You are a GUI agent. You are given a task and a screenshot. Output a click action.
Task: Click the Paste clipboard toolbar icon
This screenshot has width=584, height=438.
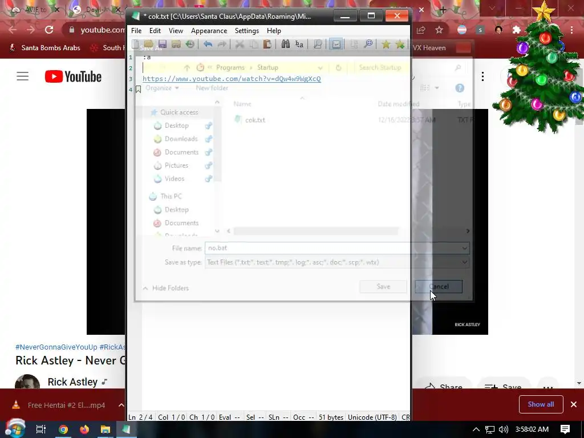point(267,44)
